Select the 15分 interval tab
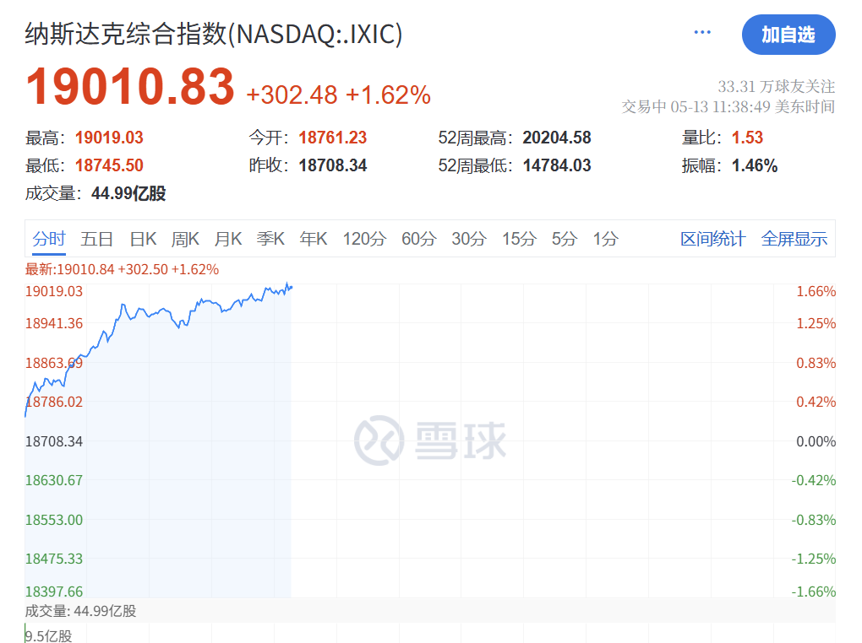 (x=519, y=239)
